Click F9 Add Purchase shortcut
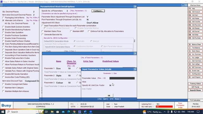Viewport: 203px width, 114px height. tap(195, 38)
